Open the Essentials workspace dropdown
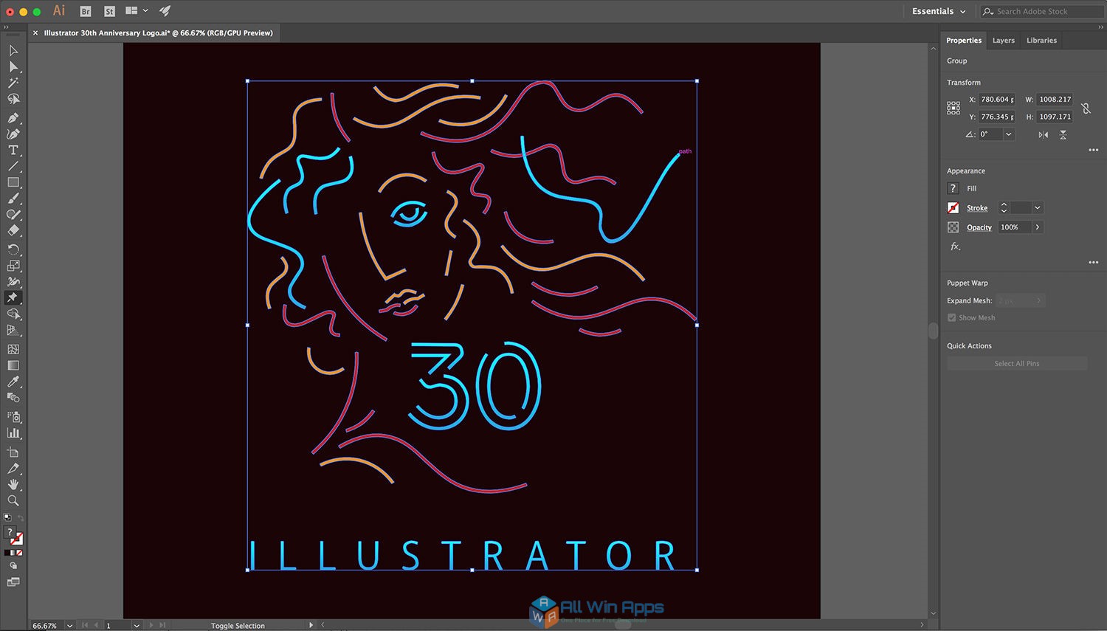1107x631 pixels. [x=938, y=11]
